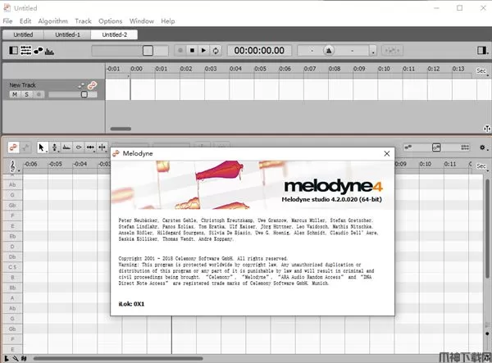Toggle New Track edit blob icon
Viewport: 492px width, 363px height.
click(92, 85)
